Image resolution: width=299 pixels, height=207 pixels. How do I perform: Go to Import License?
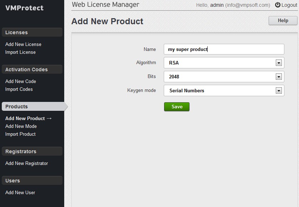pos(20,52)
